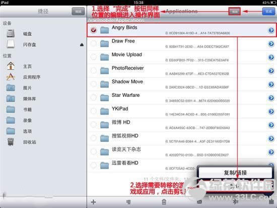Select the 搜狐视频HD row circle
The width and height of the screenshot is (277, 208).
coord(94,138)
